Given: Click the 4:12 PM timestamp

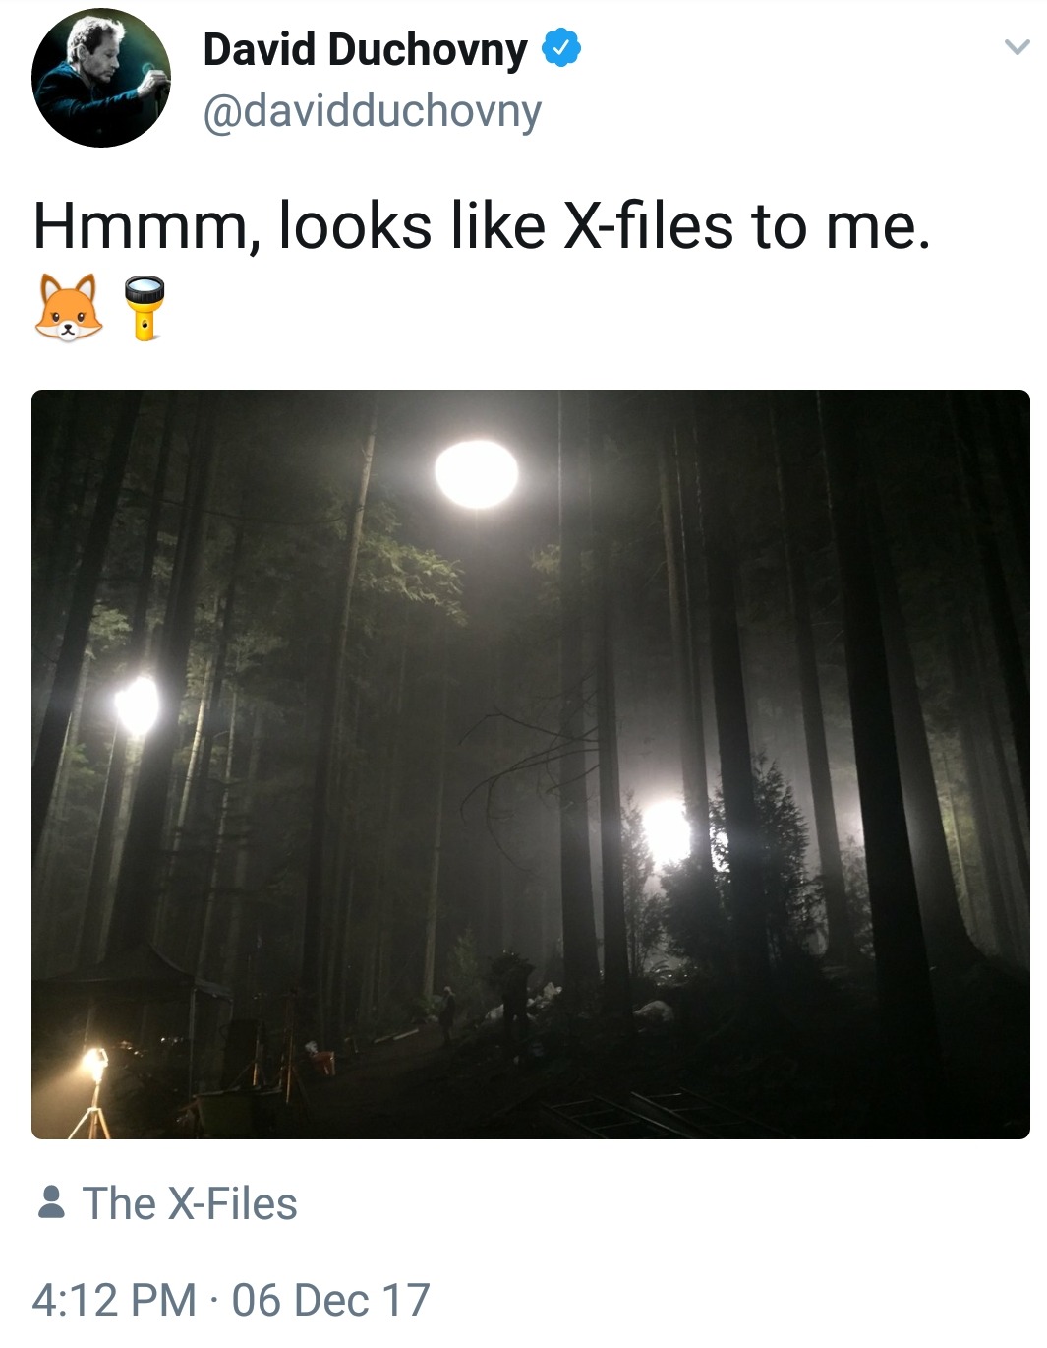Looking at the screenshot, I should point(114,1300).
